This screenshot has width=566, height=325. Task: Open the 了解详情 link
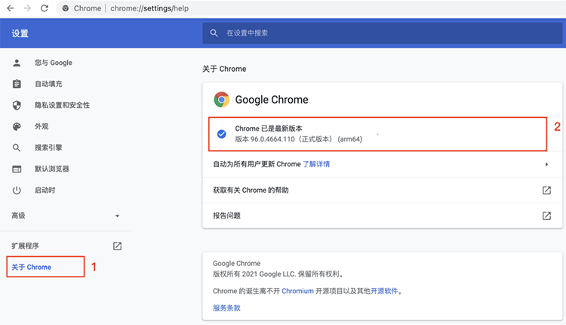pos(316,164)
